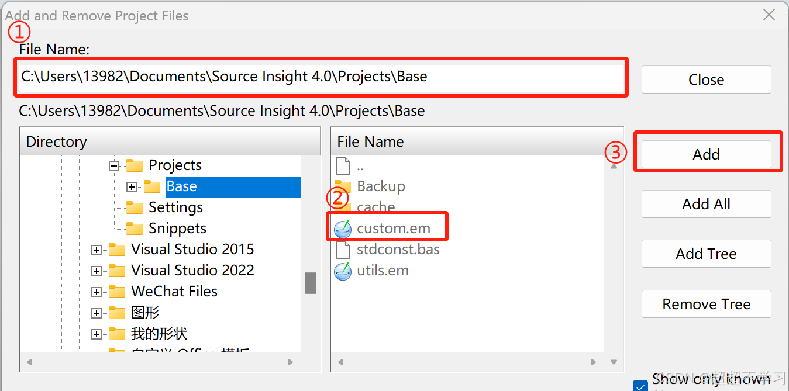Collapse the Projects tree node
The width and height of the screenshot is (789, 391).
[x=114, y=166]
